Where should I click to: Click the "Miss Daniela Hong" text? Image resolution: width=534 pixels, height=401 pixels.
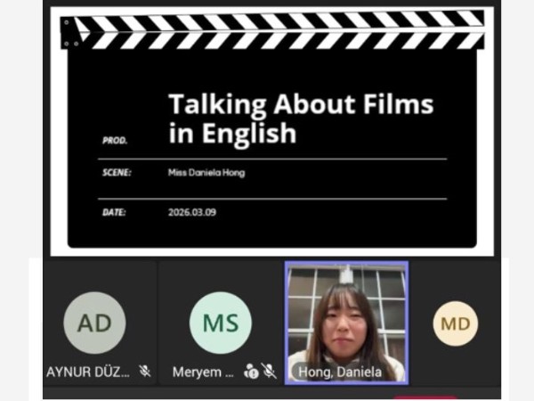[x=206, y=173]
